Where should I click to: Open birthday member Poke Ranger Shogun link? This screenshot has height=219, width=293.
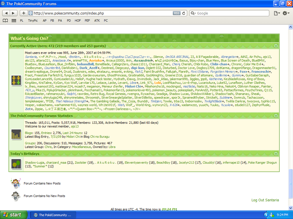click(262, 163)
